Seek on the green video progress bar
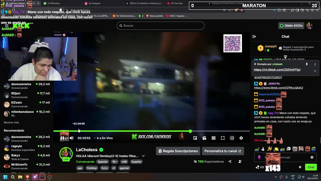Image resolution: width=321 pixels, height=181 pixels. (x=151, y=131)
